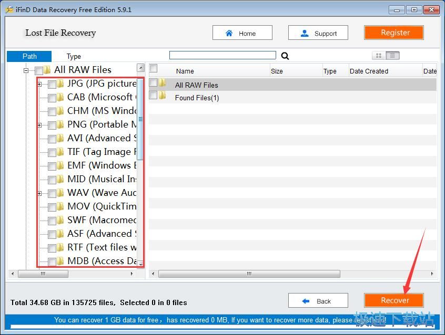Screen dimensions: 445x335
Task: Switch to thumbnail grid view
Action: (379, 56)
